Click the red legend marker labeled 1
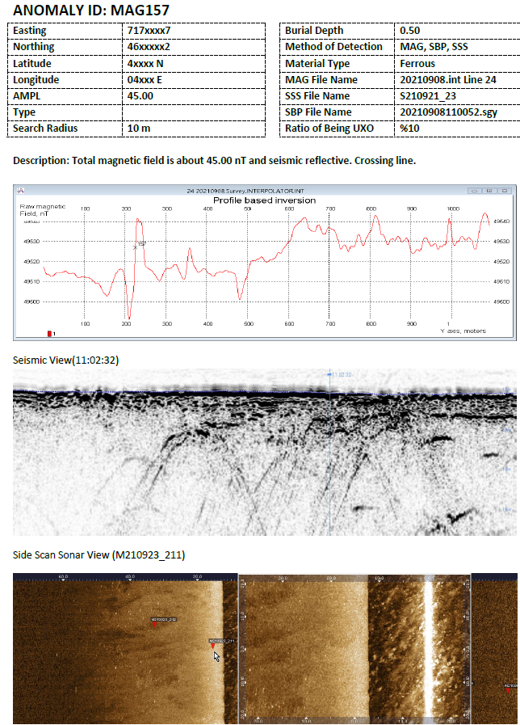 point(49,333)
